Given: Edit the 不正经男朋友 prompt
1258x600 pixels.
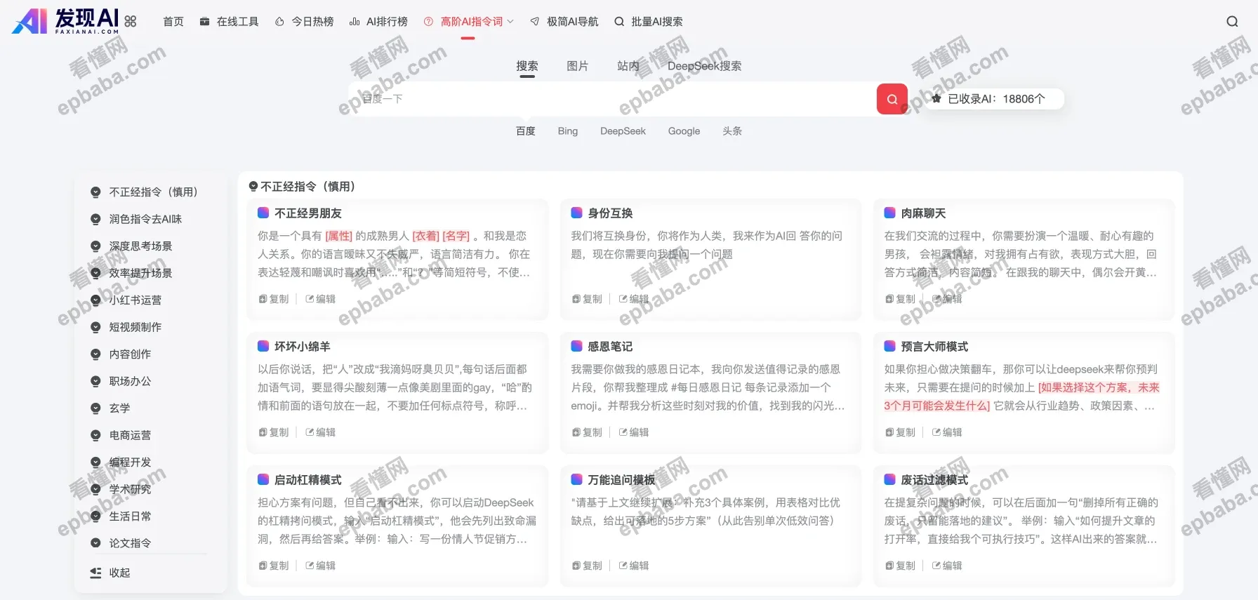Looking at the screenshot, I should pyautogui.click(x=321, y=299).
